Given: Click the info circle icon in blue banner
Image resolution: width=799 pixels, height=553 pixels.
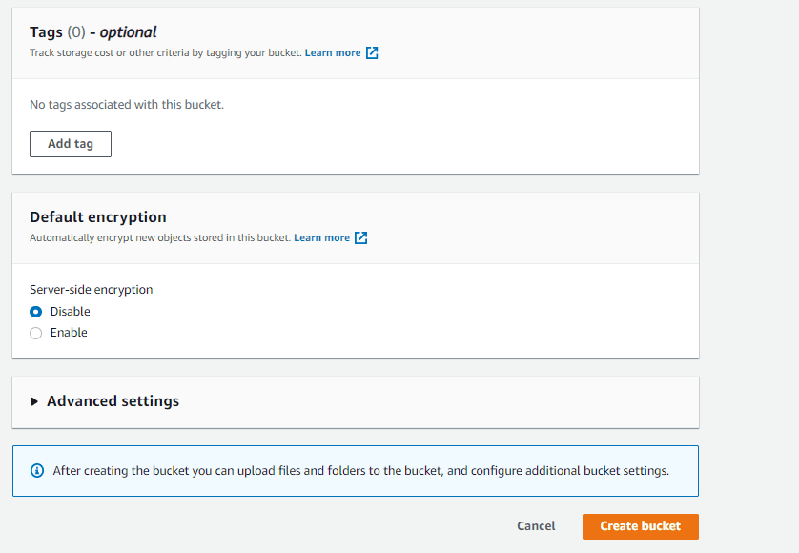Looking at the screenshot, I should 37,470.
